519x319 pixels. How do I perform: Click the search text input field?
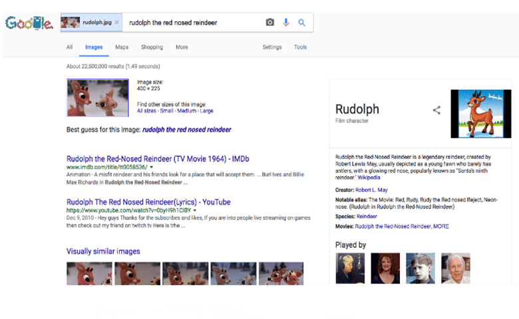pos(194,23)
